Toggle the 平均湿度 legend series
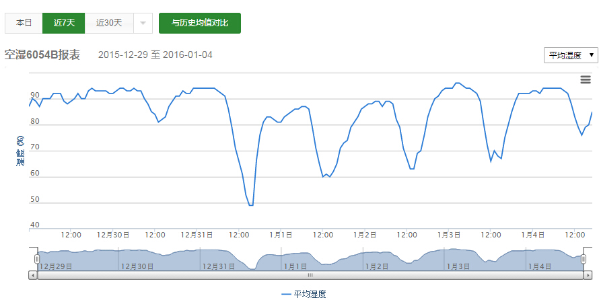The image size is (599, 300). pos(304,294)
